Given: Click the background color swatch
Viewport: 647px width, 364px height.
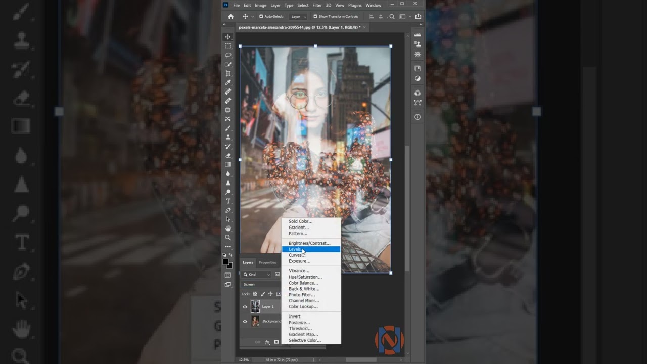Looking at the screenshot, I should (230, 265).
